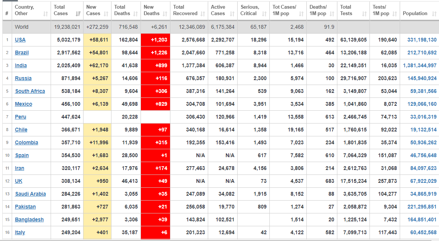Open the USA country link
This screenshot has width=439, height=241.
(x=20, y=40)
